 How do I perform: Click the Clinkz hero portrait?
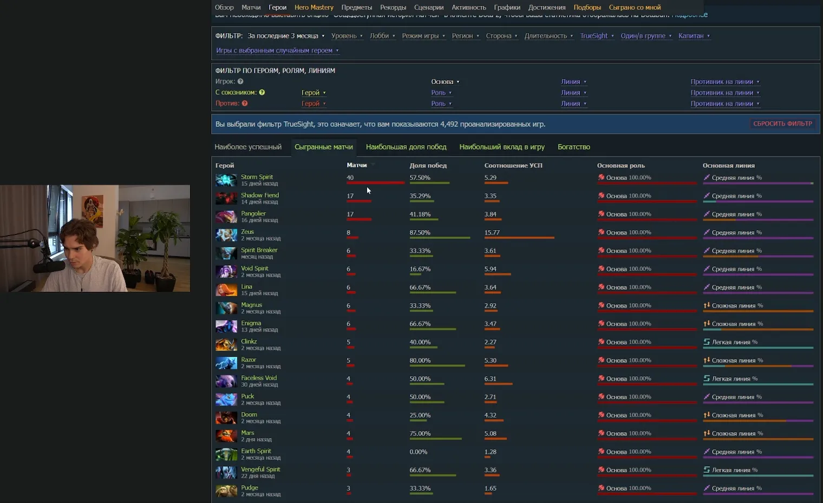(x=226, y=344)
